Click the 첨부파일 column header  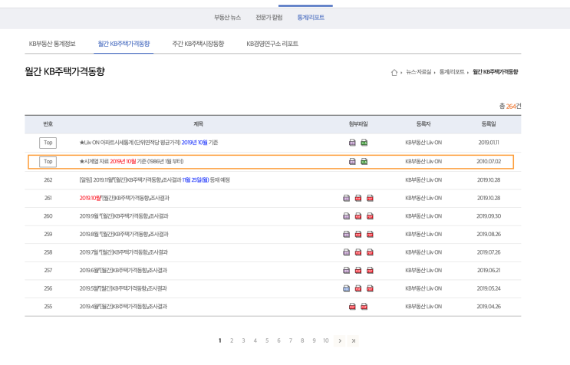pos(358,124)
